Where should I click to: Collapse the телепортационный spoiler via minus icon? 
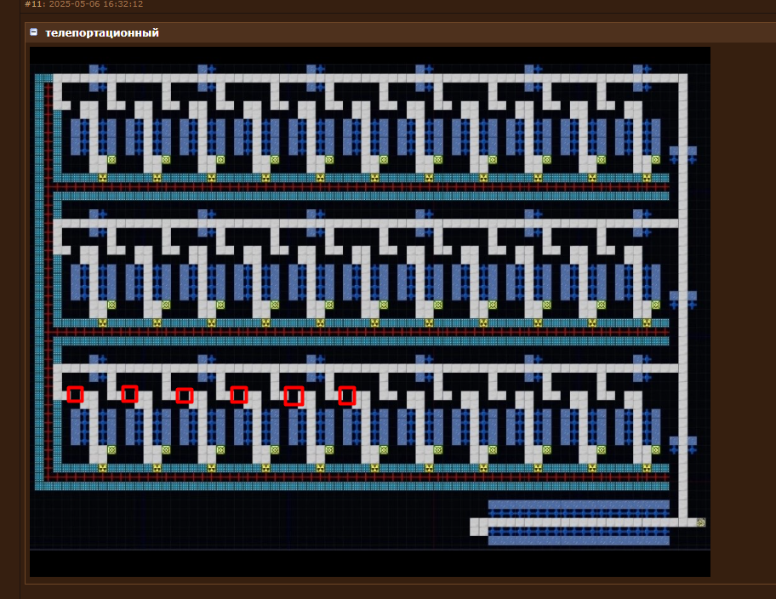[x=34, y=32]
